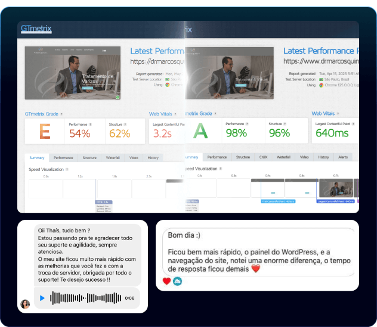Click the Chrome icon in right report

click(321, 85)
